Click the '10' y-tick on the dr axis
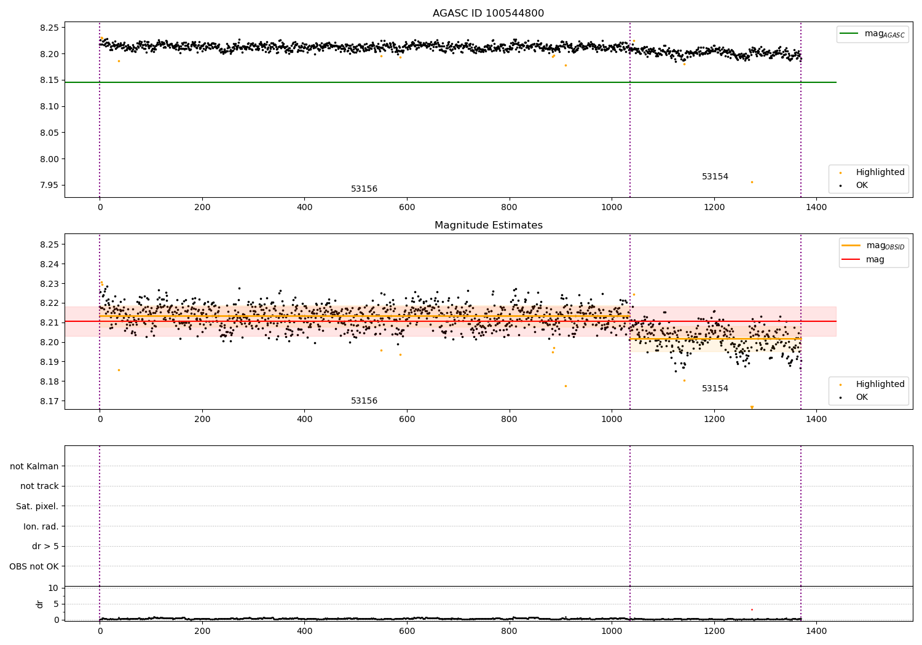 (53, 588)
